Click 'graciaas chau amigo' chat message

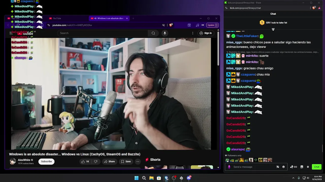[258, 68]
